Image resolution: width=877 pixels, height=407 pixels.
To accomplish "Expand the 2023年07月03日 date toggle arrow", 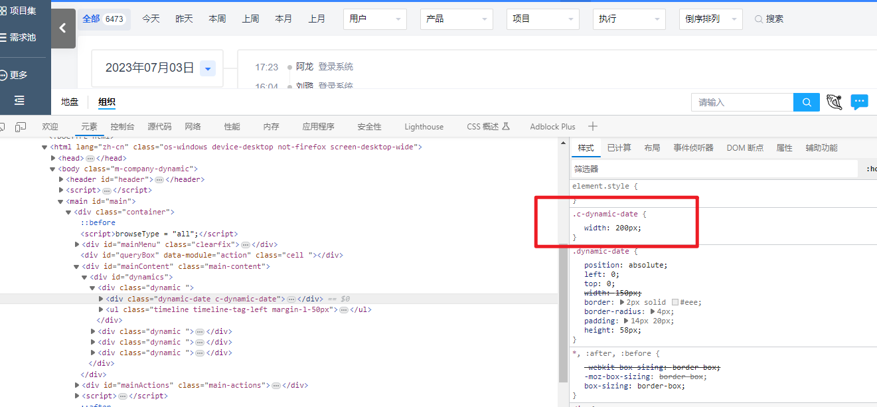I will click(x=208, y=68).
